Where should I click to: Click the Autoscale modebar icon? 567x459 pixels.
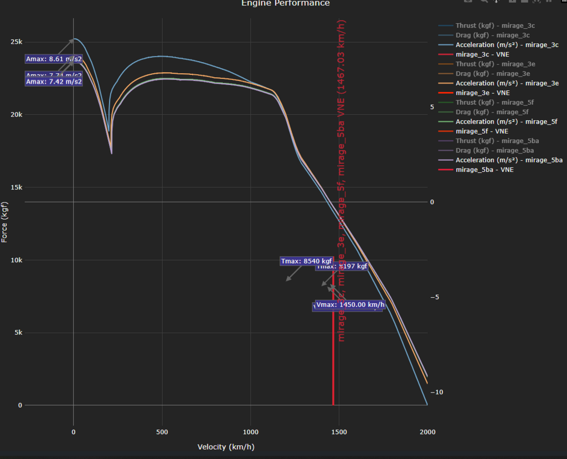[536, 1]
